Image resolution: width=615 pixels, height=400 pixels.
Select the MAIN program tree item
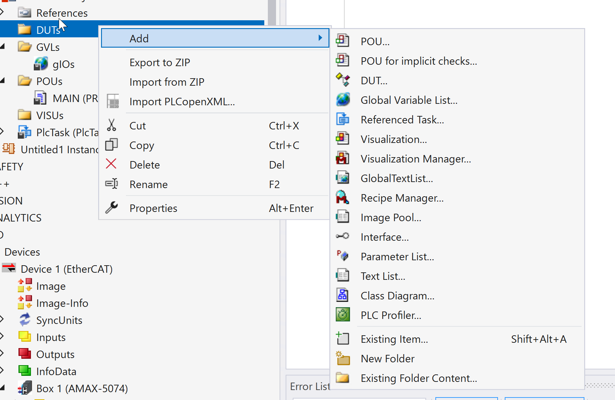(x=75, y=98)
